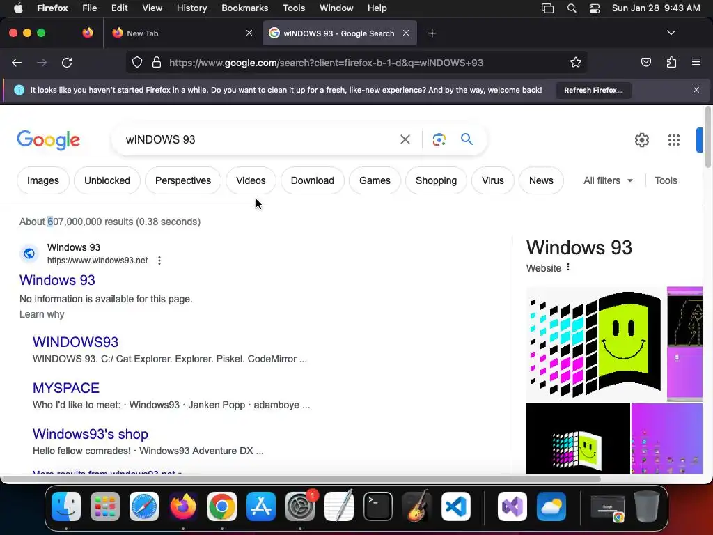Open Finder from the Dock
The width and height of the screenshot is (713, 535).
coord(66,506)
